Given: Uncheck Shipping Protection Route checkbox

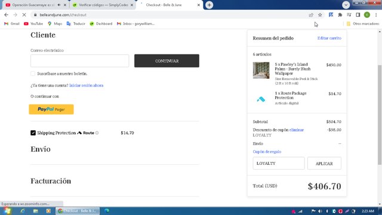Looking at the screenshot, I should click(x=33, y=133).
